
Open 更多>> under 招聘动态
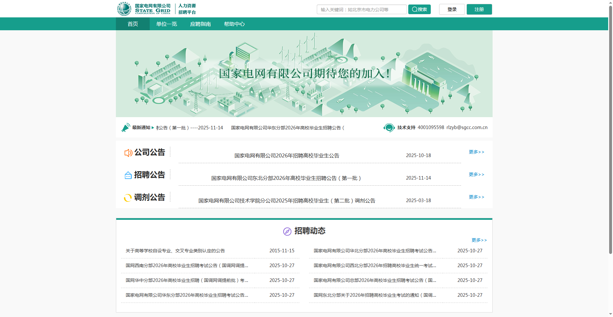coord(479,240)
